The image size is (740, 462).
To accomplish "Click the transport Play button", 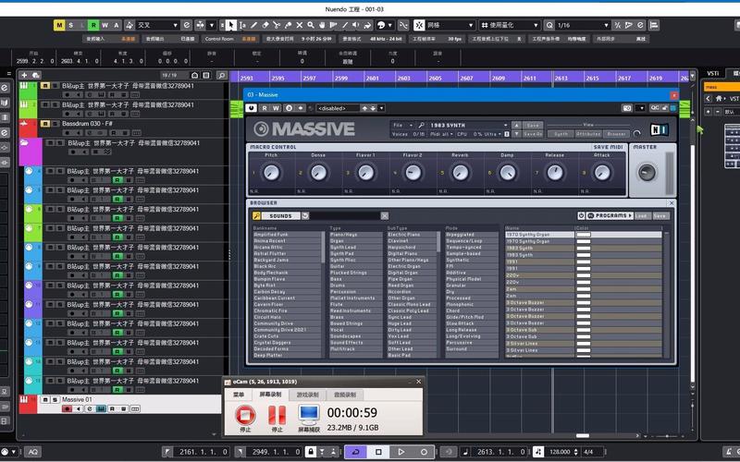I will click(401, 452).
